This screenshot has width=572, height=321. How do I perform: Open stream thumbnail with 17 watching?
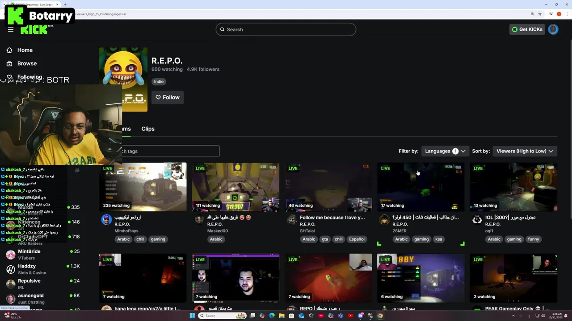click(x=421, y=187)
